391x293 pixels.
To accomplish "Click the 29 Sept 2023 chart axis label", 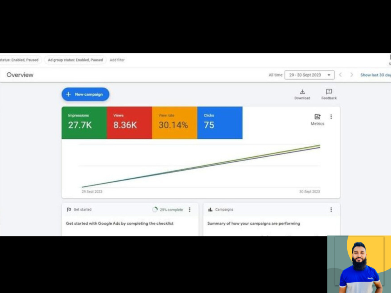I will 92,191.
